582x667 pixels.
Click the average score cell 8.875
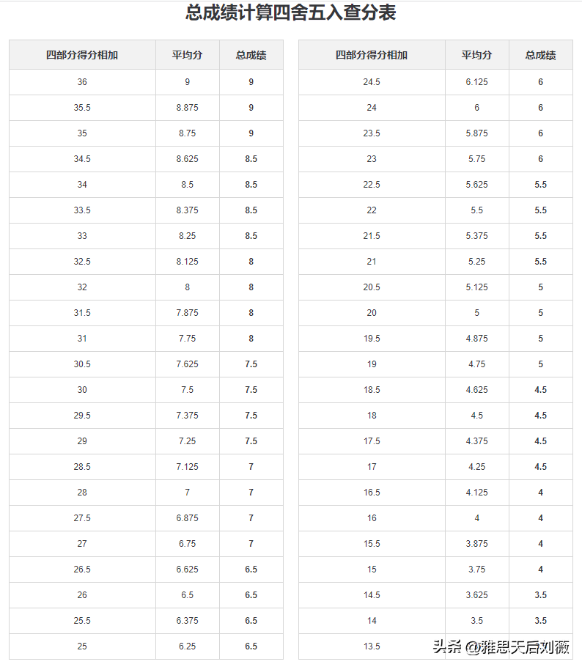pyautogui.click(x=187, y=108)
